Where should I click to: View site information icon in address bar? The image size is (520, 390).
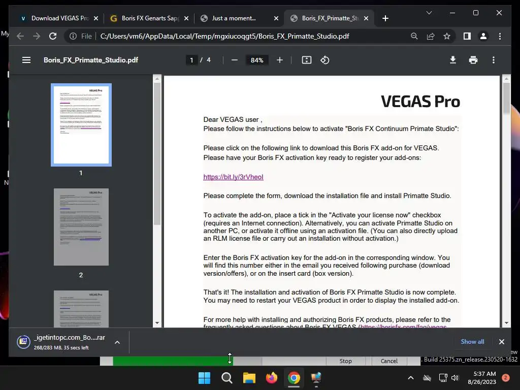(x=73, y=36)
